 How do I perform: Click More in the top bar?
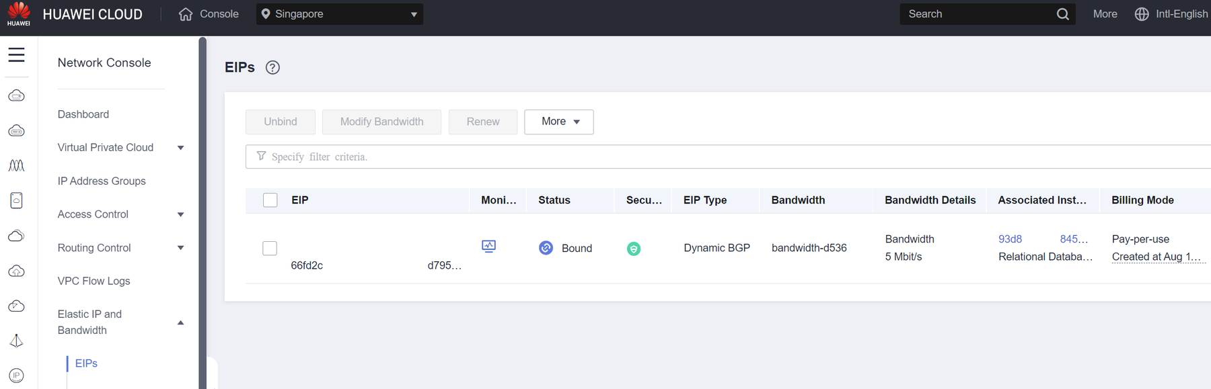coord(1105,14)
